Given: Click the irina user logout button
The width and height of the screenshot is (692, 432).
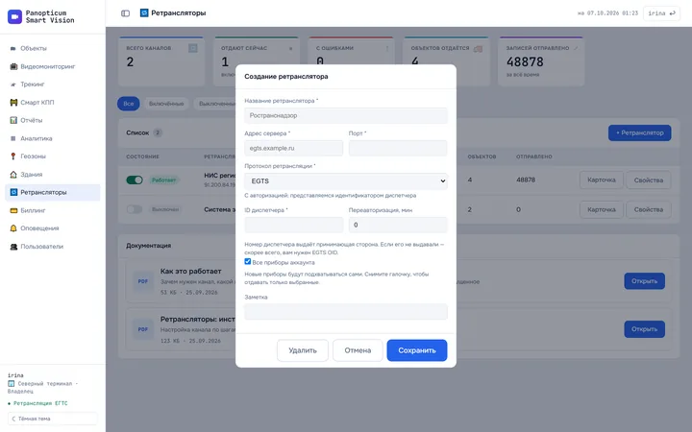Looking at the screenshot, I should [661, 13].
